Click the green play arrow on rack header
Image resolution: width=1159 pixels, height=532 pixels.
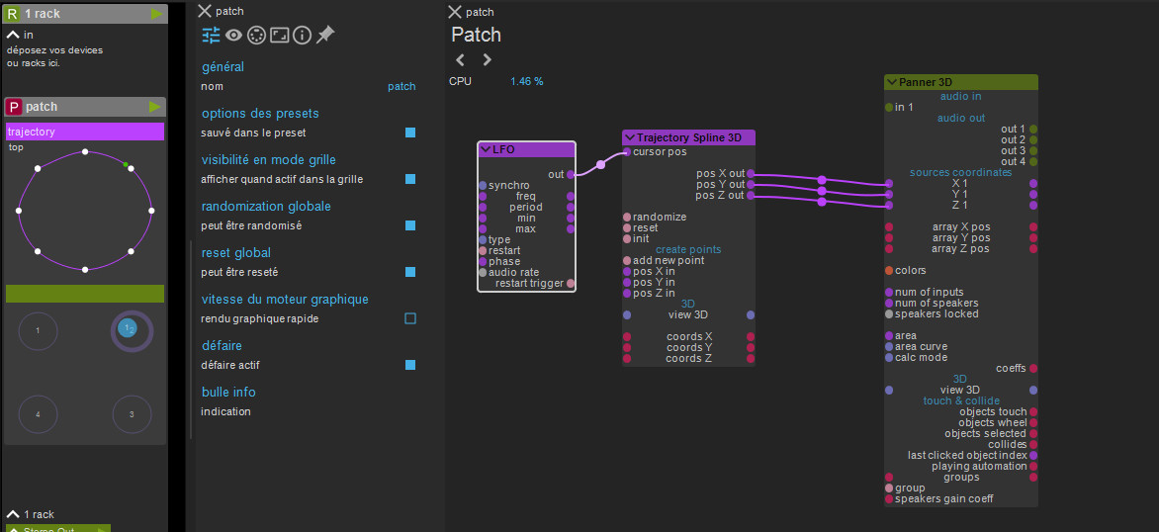tap(156, 13)
